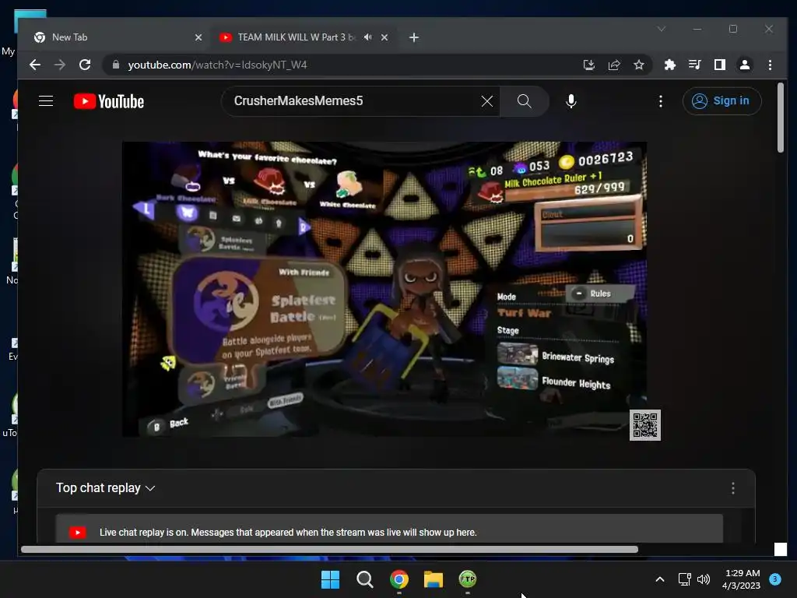797x598 pixels.
Task: Open network status tray icon
Action: 685,579
